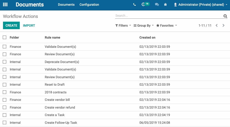Viewport: 230px width, 127px height.
Task: Open activities clock icon with 16 badge
Action: [145, 4]
